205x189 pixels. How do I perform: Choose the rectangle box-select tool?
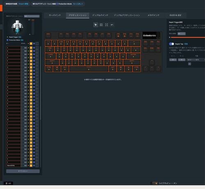point(101,25)
